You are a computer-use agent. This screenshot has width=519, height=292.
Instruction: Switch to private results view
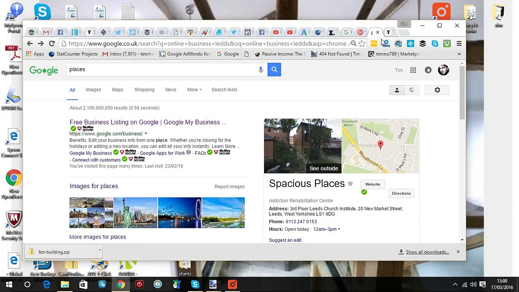[x=397, y=90]
